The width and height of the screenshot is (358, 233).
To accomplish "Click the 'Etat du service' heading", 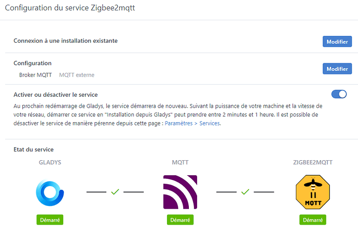I will pyautogui.click(x=34, y=150).
